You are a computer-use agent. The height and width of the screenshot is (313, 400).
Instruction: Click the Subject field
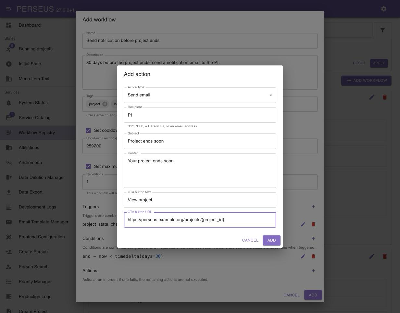pos(200,141)
